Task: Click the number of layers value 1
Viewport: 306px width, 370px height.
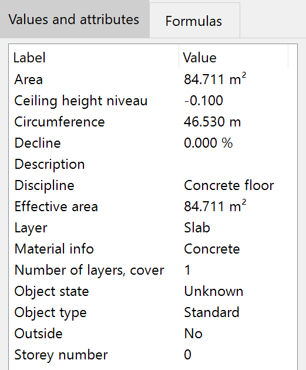Action: coord(187,270)
